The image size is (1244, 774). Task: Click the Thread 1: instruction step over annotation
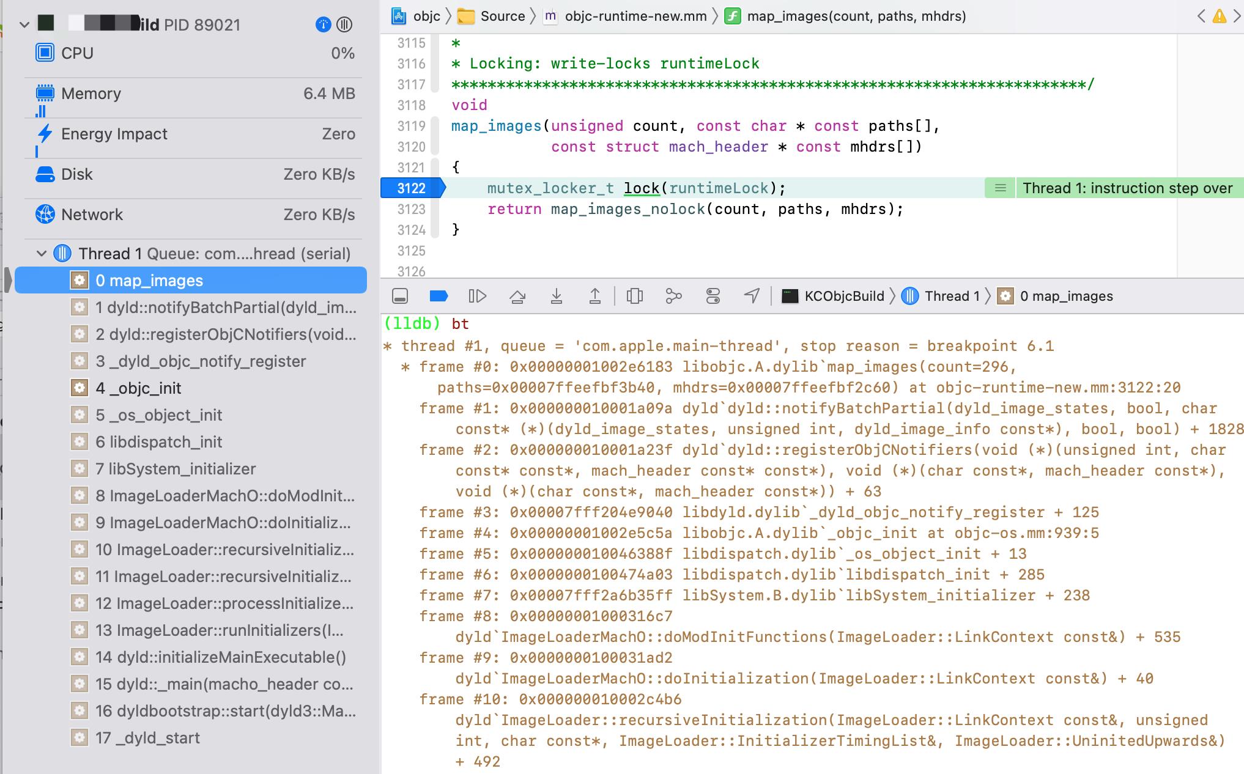1128,188
